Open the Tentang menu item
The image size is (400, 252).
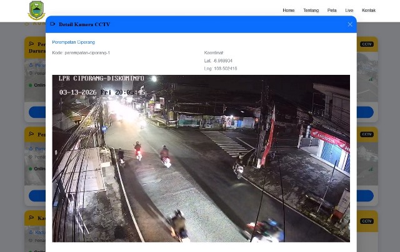click(311, 11)
